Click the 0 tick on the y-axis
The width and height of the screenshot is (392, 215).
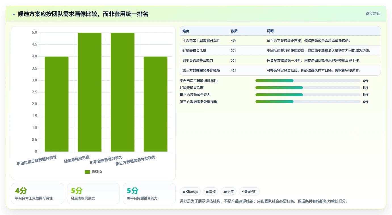(36, 152)
